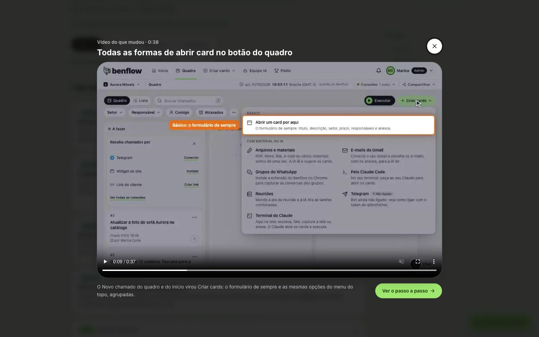Click the 'Buscar chamados' search field
This screenshot has height=337, width=539.
[189, 100]
